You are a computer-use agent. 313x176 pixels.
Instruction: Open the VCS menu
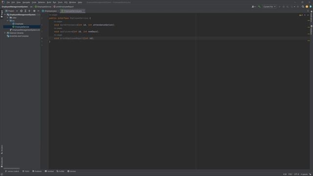(66, 2)
